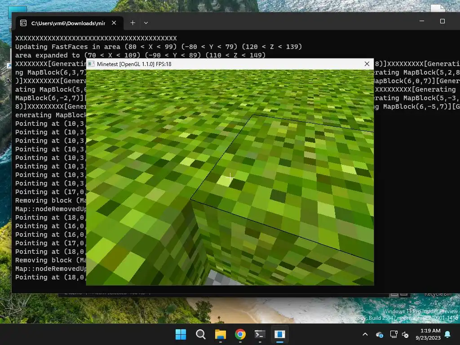Click the 'area expanded to' terminal line
The width and height of the screenshot is (460, 345).
pyautogui.click(x=140, y=55)
